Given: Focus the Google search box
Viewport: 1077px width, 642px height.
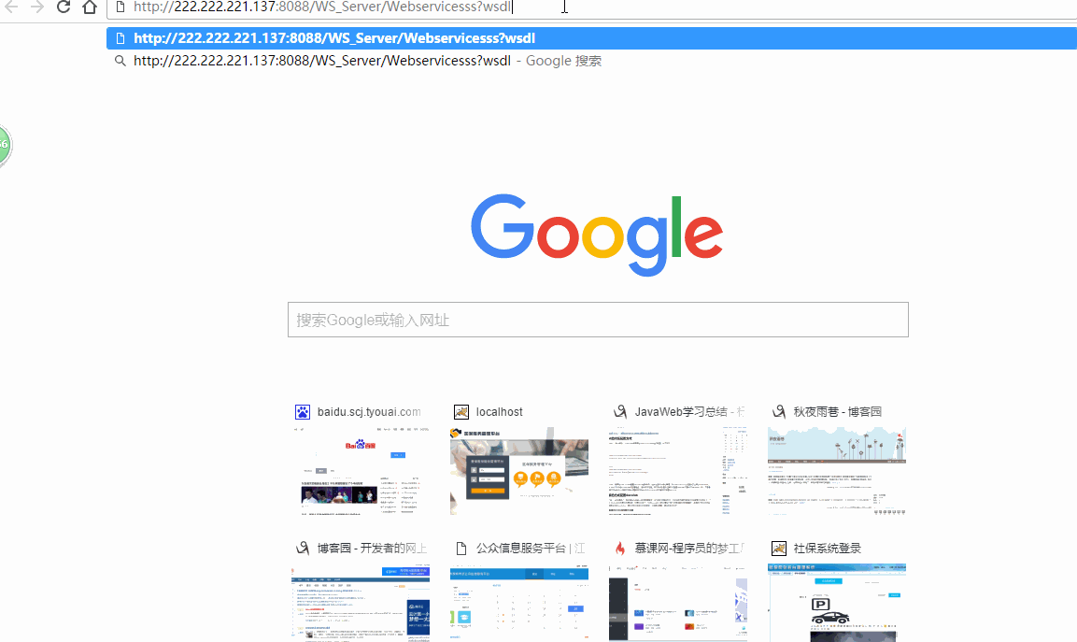Looking at the screenshot, I should pyautogui.click(x=598, y=320).
